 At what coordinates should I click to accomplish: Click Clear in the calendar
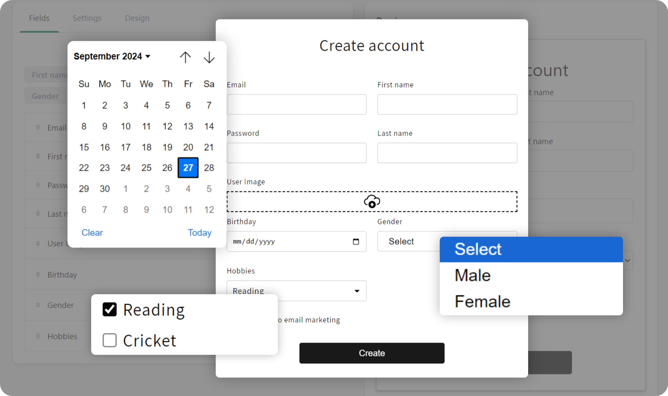92,232
